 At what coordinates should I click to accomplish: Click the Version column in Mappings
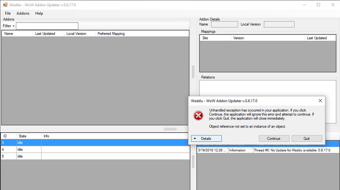pyautogui.click(x=268, y=38)
